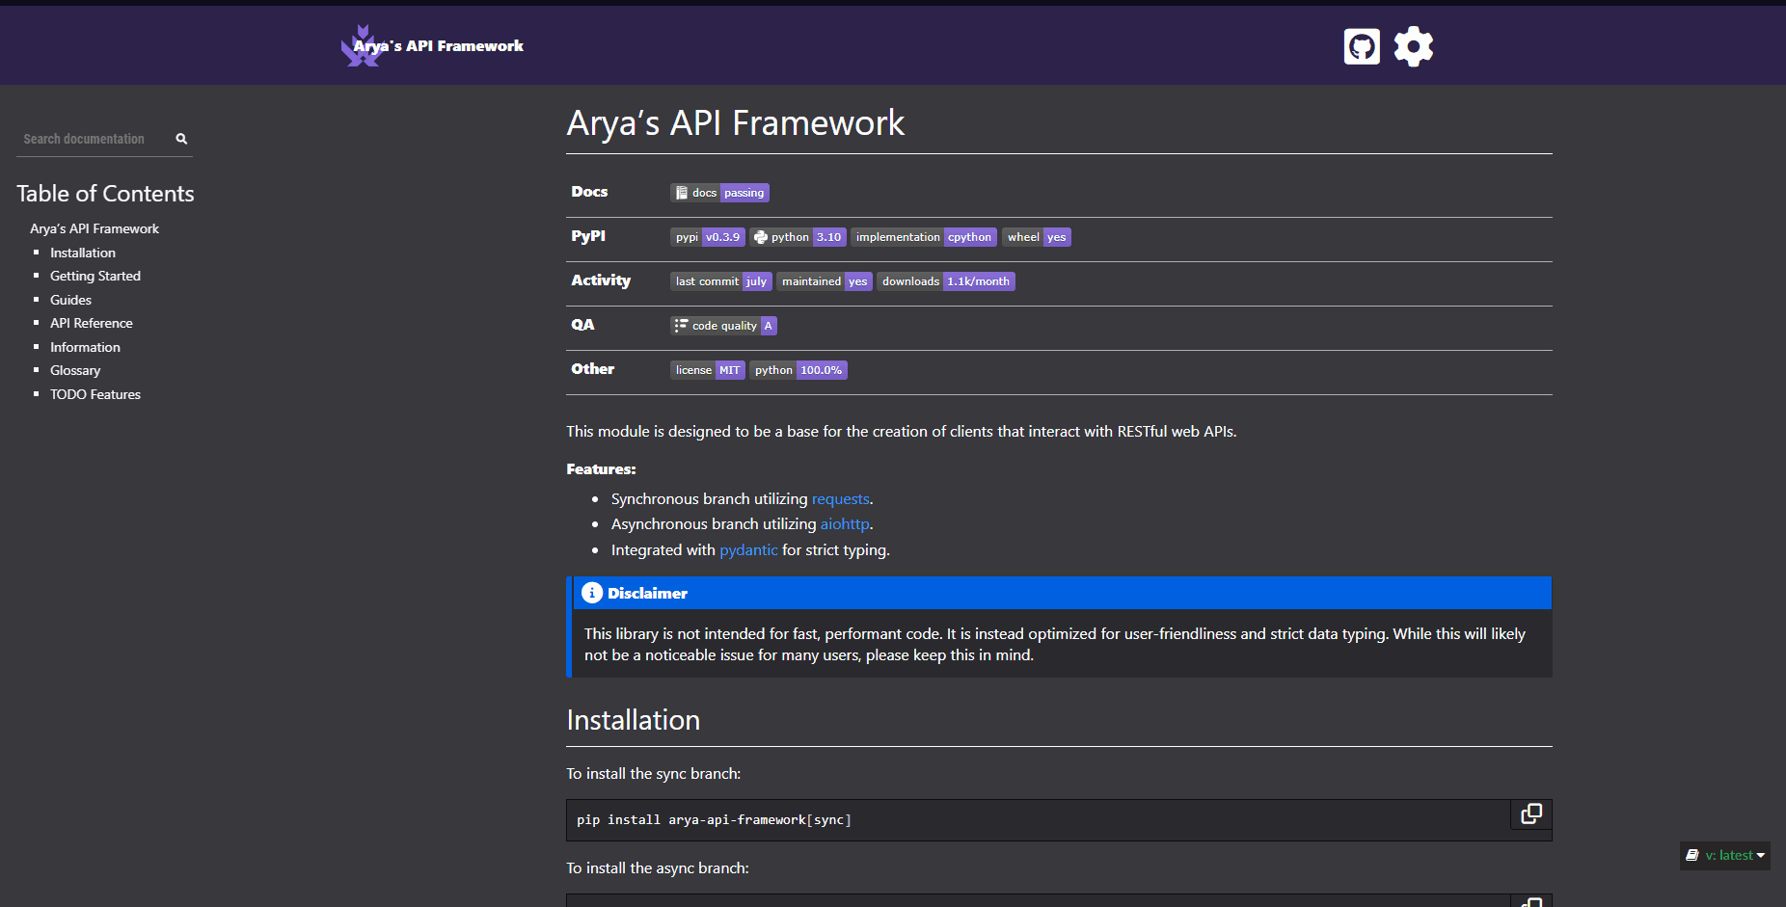This screenshot has width=1786, height=907.
Task: Follow the pydantic link
Action: click(748, 549)
